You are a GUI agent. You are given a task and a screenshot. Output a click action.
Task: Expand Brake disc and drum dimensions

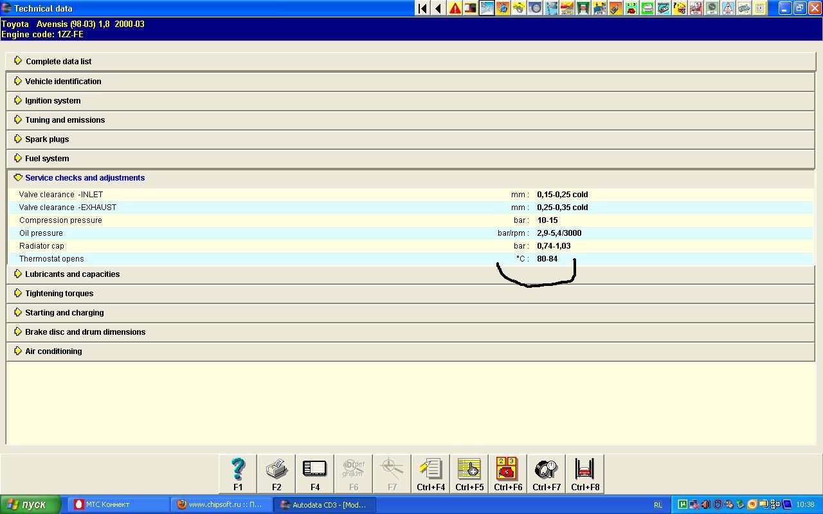click(410, 332)
